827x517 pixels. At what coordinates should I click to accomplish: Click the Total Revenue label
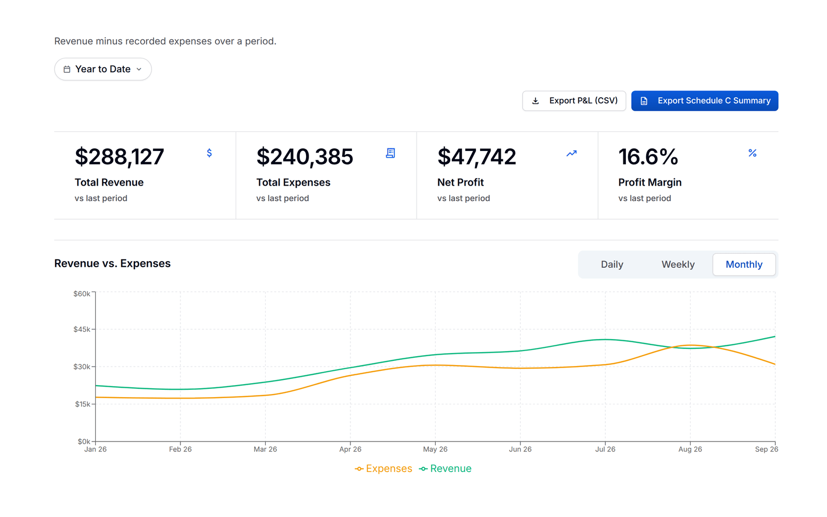point(109,183)
